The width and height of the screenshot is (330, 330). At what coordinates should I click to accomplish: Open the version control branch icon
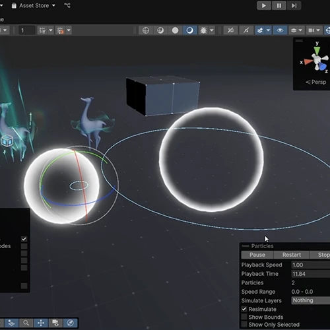[x=67, y=5]
